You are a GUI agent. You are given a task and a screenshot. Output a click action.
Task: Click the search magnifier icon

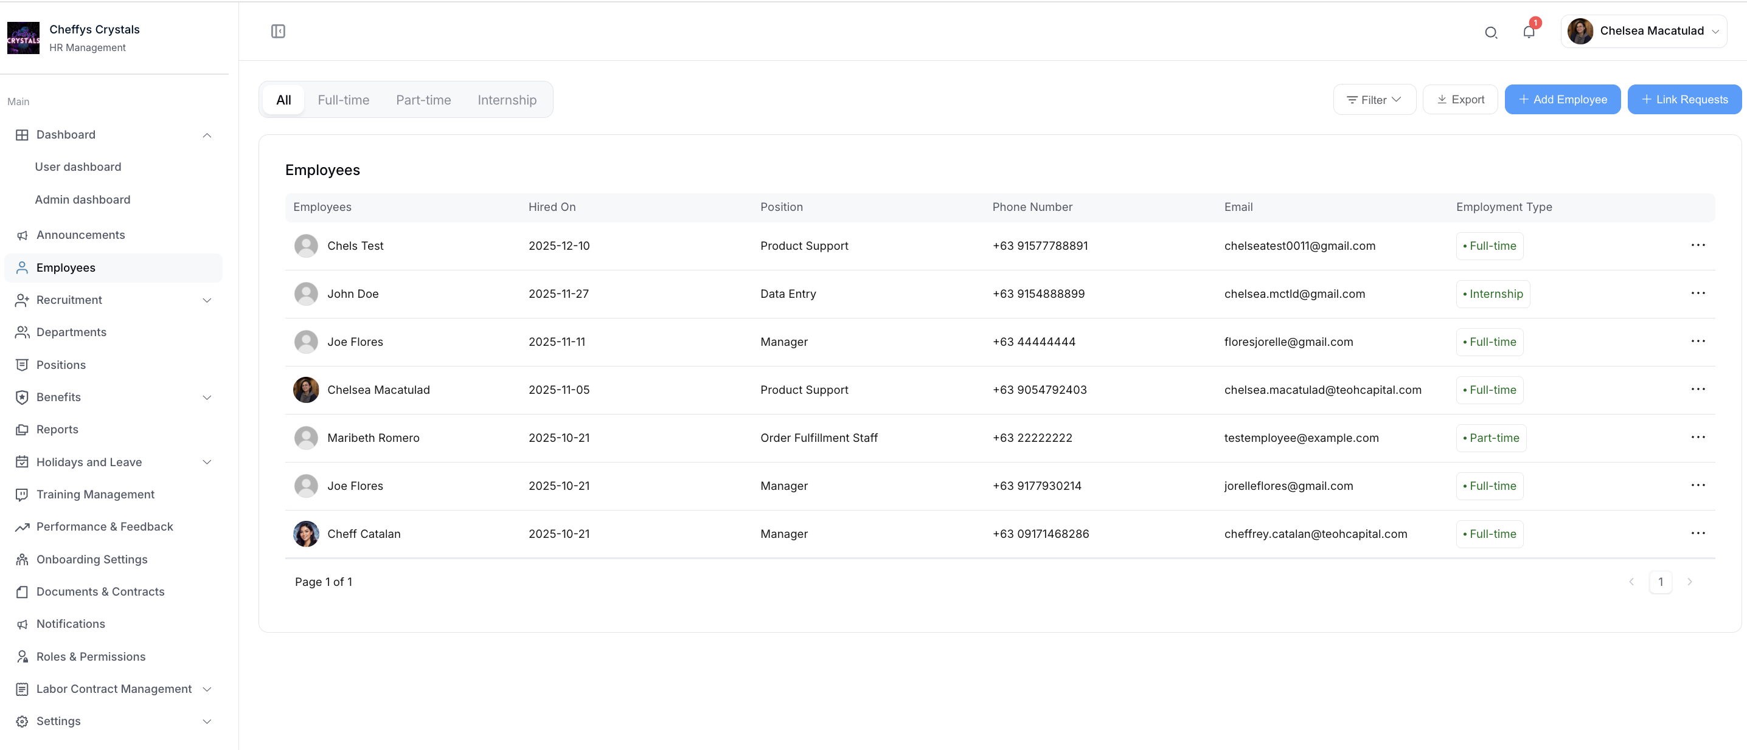[1491, 32]
